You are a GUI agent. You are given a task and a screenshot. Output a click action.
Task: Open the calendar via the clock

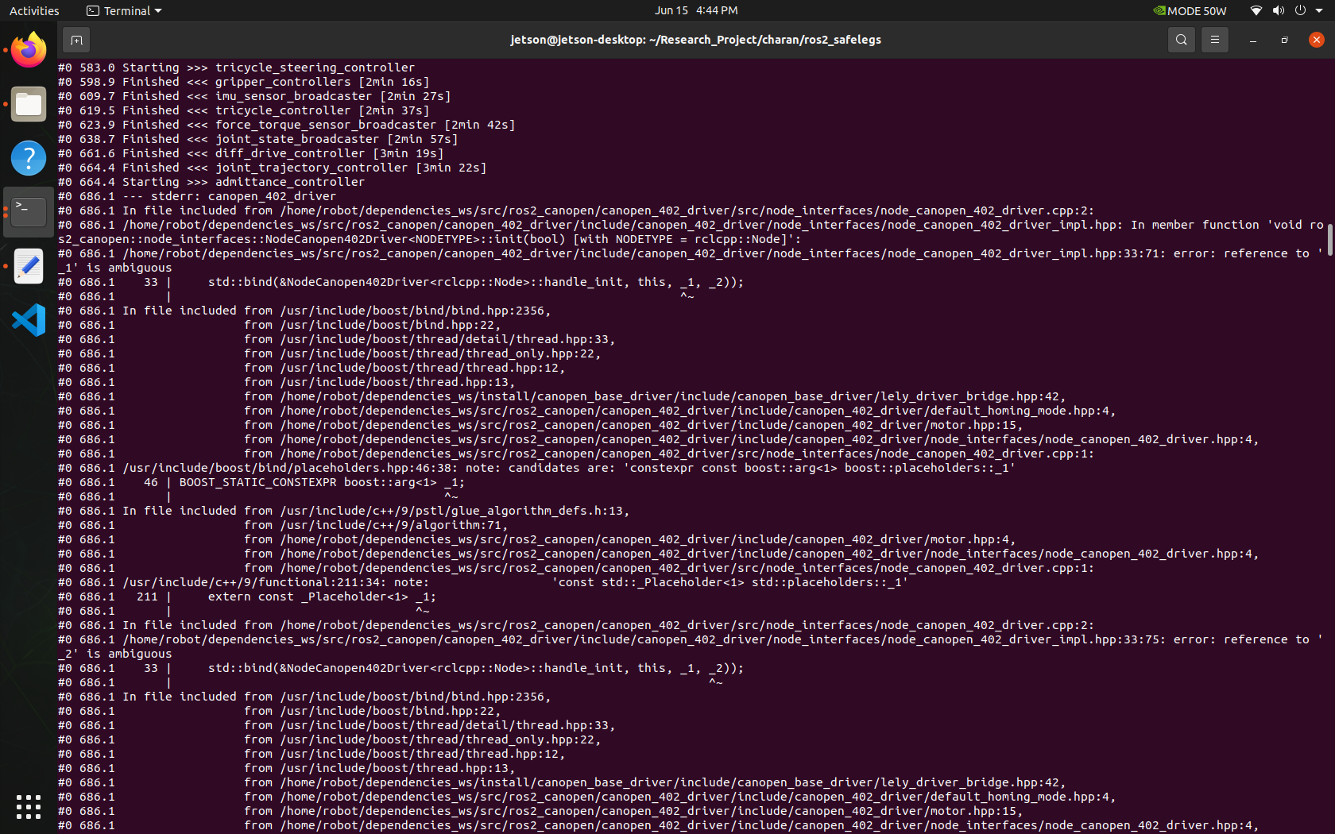(696, 10)
